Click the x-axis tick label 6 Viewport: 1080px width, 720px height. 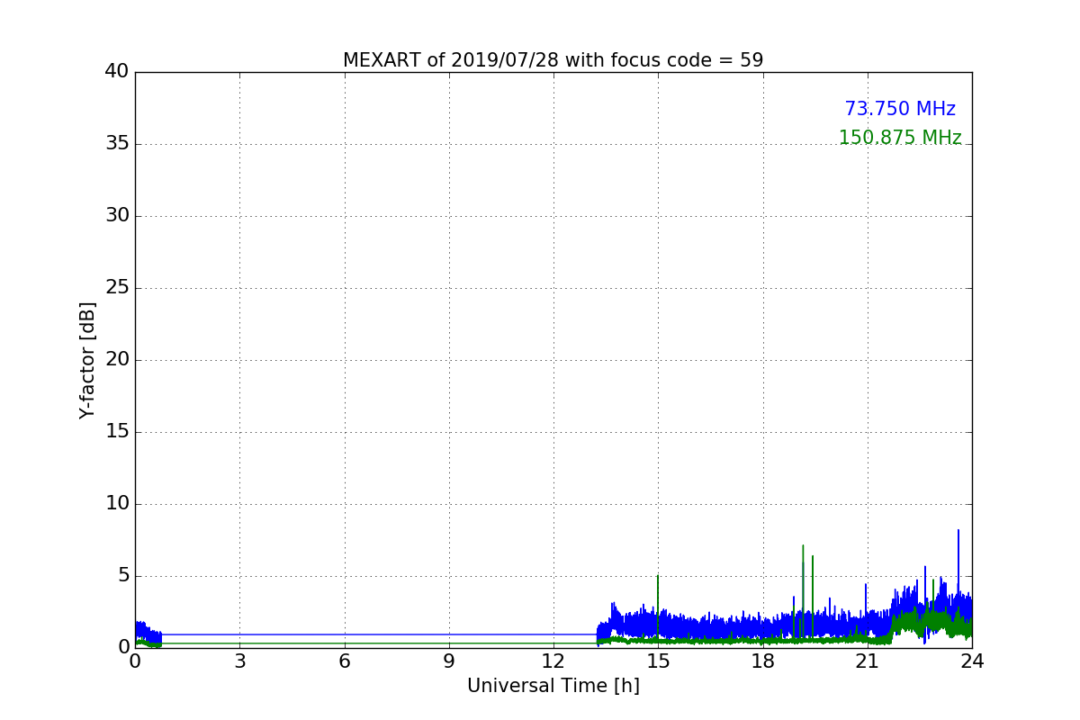345,661
